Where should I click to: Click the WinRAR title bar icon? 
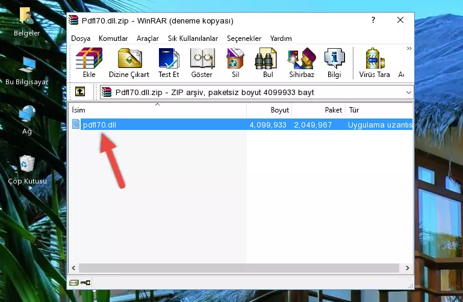(x=73, y=20)
